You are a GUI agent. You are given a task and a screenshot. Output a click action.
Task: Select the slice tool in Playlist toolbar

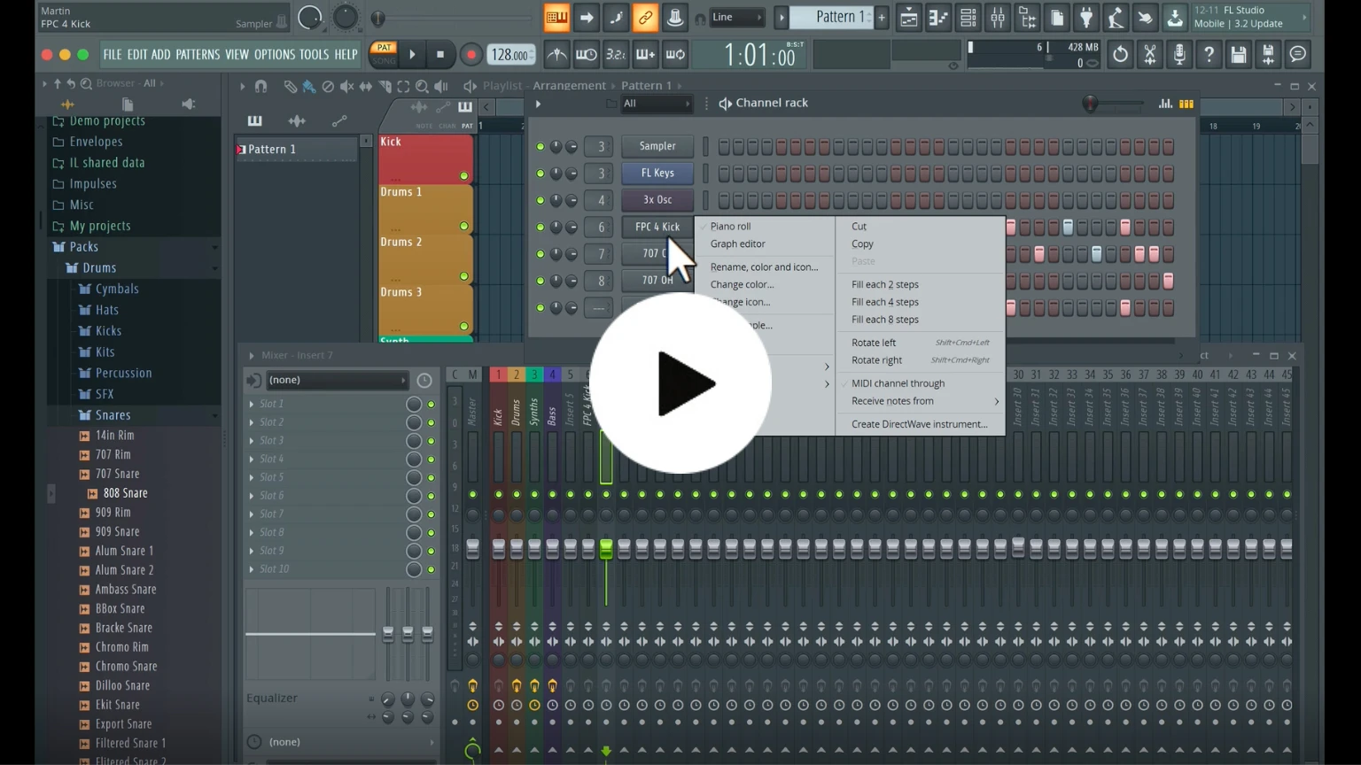(x=385, y=87)
